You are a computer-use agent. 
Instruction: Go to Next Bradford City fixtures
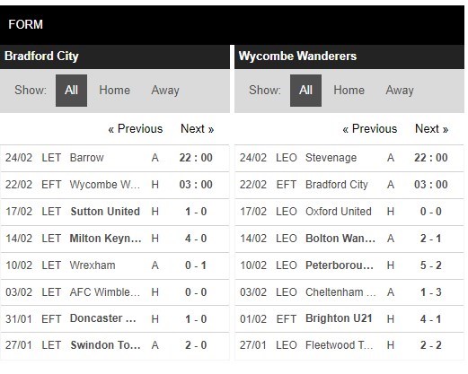[x=198, y=129]
